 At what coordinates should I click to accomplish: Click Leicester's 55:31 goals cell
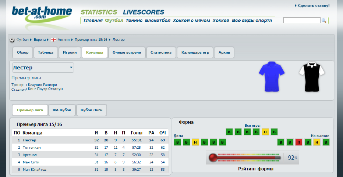click(137, 140)
